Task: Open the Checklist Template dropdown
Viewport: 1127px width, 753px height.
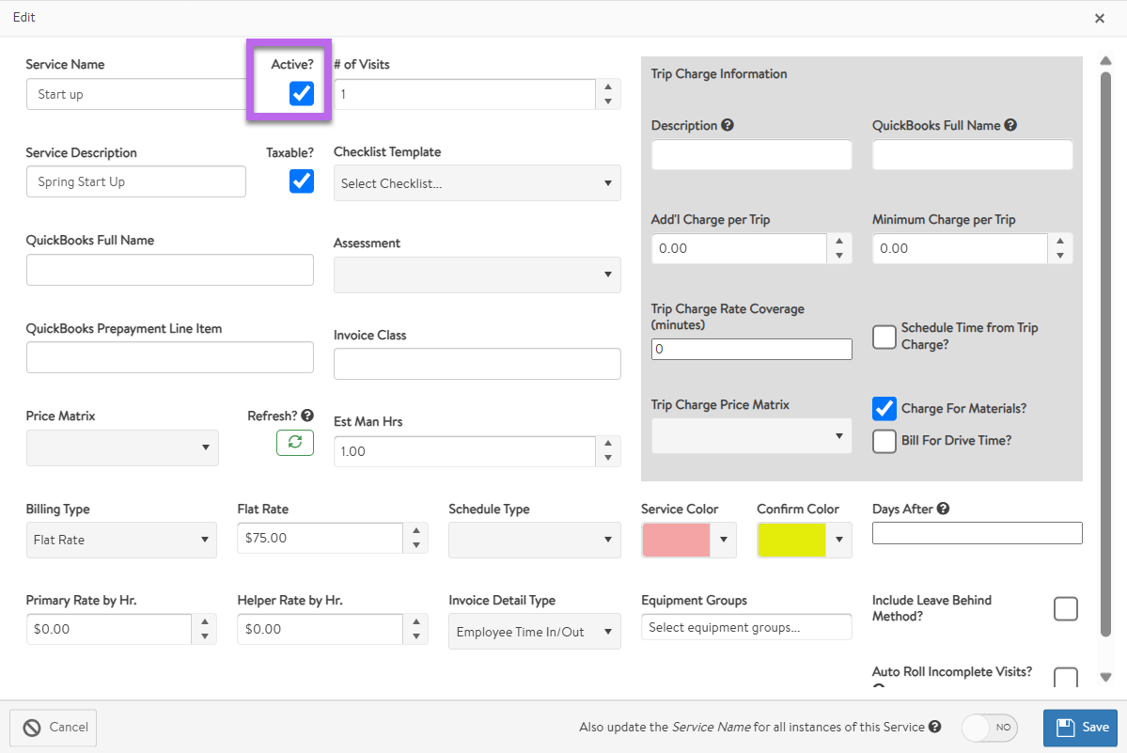Action: pos(477,183)
